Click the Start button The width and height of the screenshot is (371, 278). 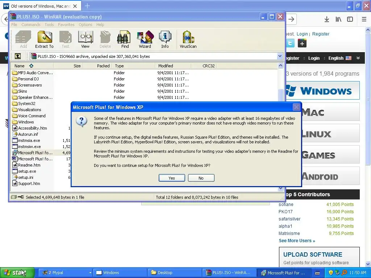[x=17, y=273]
